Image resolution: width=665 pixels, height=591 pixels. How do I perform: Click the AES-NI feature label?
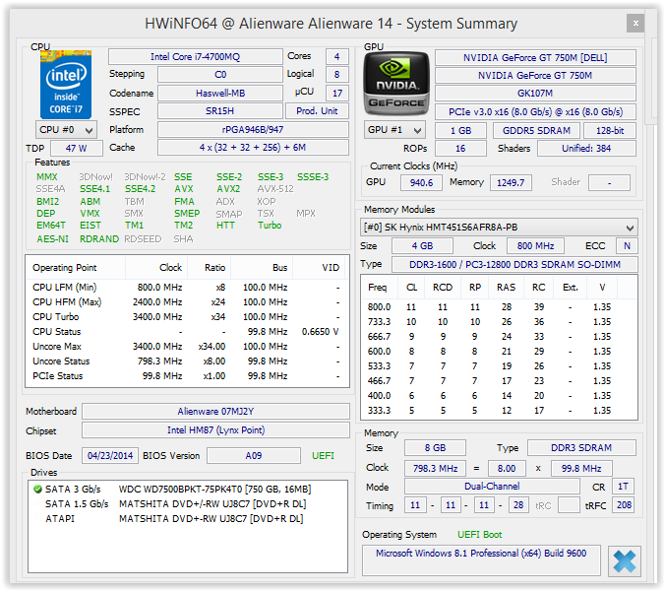[52, 239]
